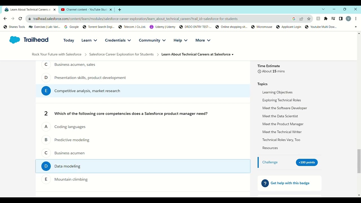The width and height of the screenshot is (361, 203).
Task: Open the Udemy bookmark
Action: click(x=162, y=27)
